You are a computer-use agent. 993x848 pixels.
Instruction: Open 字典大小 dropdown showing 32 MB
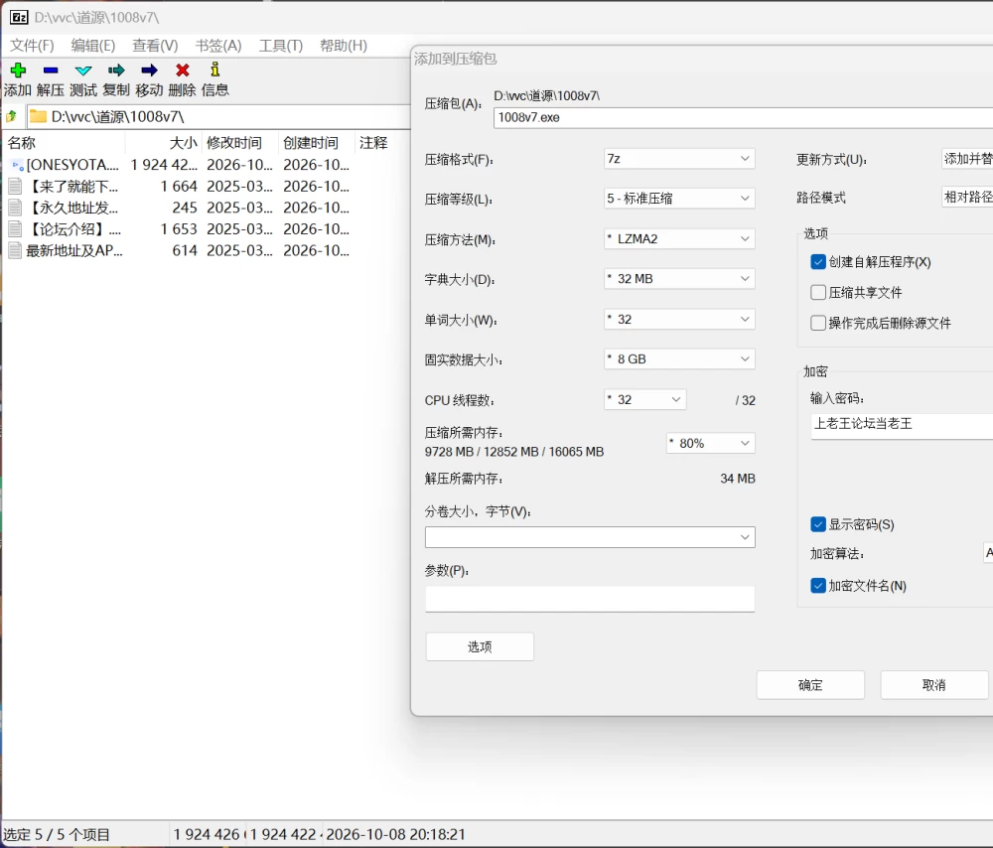pyautogui.click(x=679, y=279)
